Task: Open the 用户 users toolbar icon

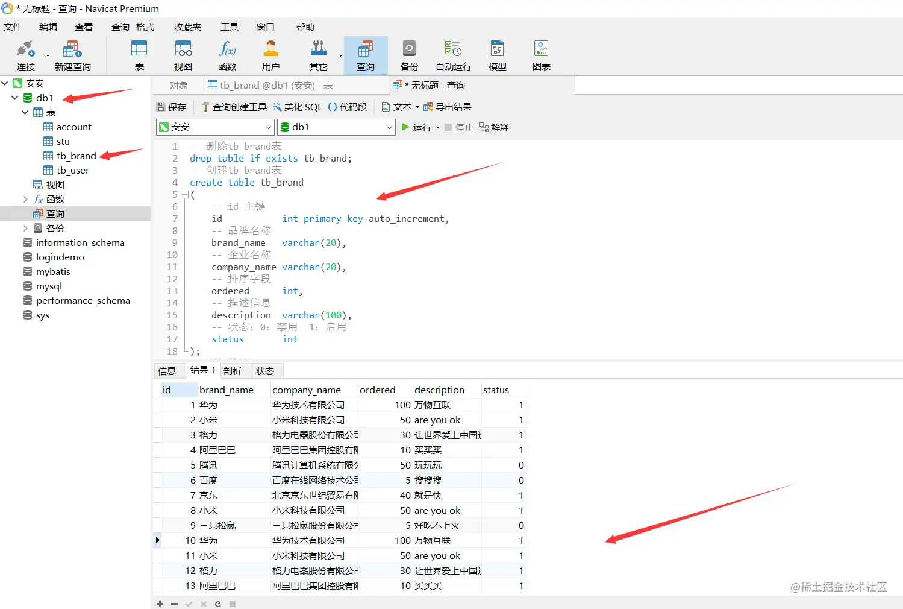Action: 271,55
